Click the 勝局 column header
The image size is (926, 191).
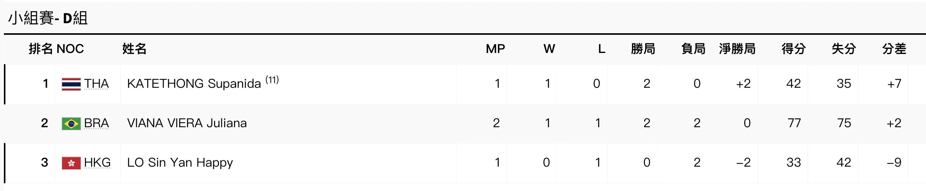coord(643,49)
